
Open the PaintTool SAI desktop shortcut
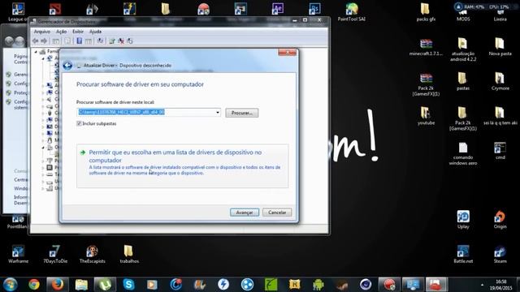[352, 12]
